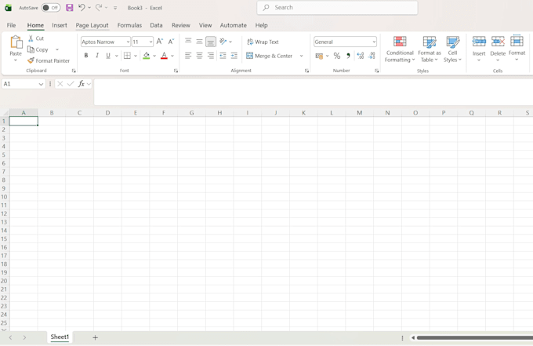Image resolution: width=533 pixels, height=346 pixels.
Task: Click the Redo arrow icon
Action: click(x=99, y=8)
